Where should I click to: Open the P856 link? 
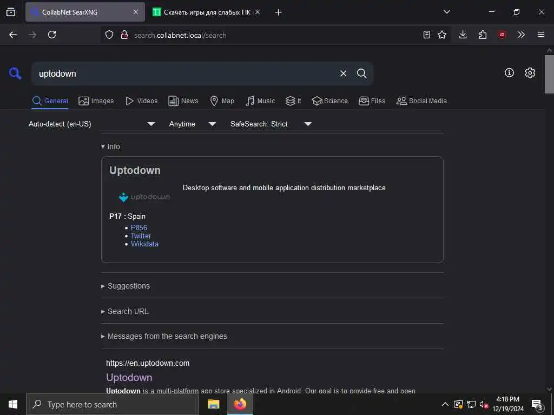pos(139,227)
